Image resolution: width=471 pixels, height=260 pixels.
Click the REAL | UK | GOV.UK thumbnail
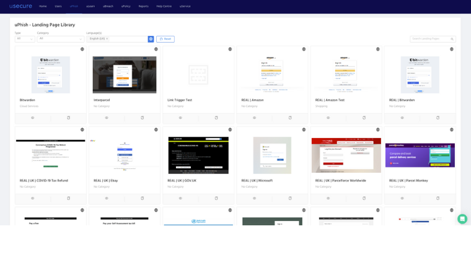tap(198, 155)
